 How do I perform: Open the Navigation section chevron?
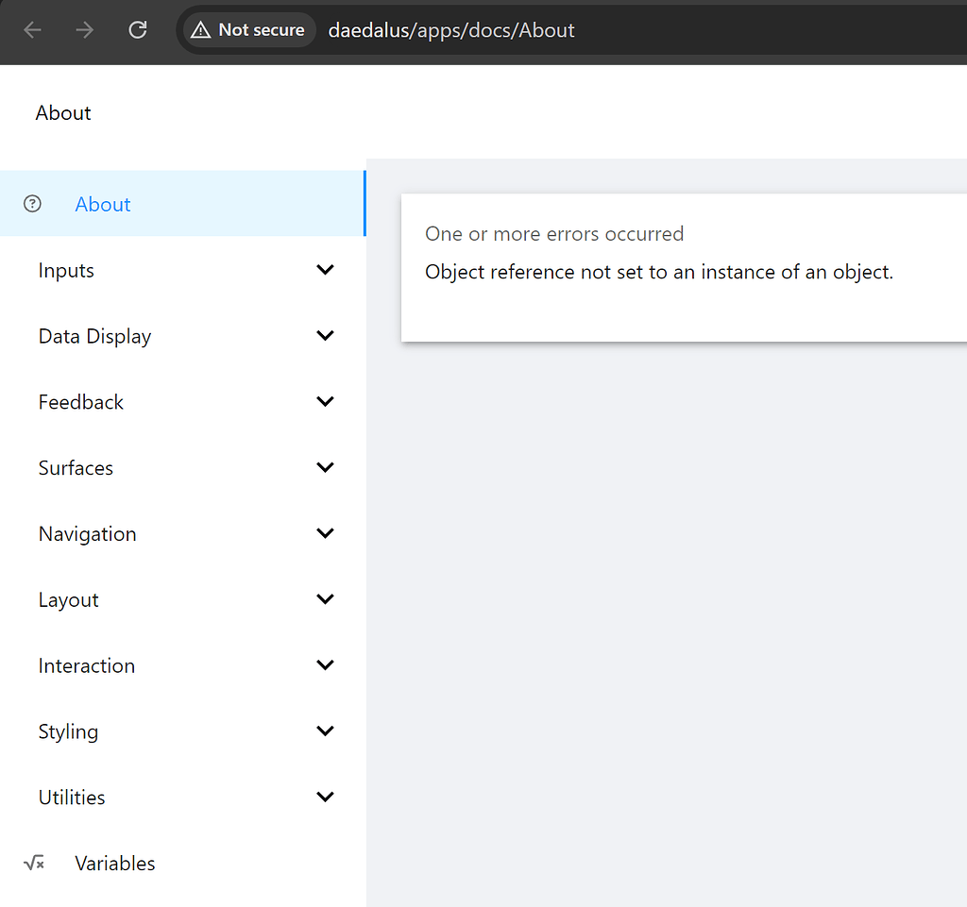point(325,533)
